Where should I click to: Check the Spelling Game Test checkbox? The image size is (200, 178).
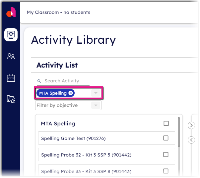(166, 138)
